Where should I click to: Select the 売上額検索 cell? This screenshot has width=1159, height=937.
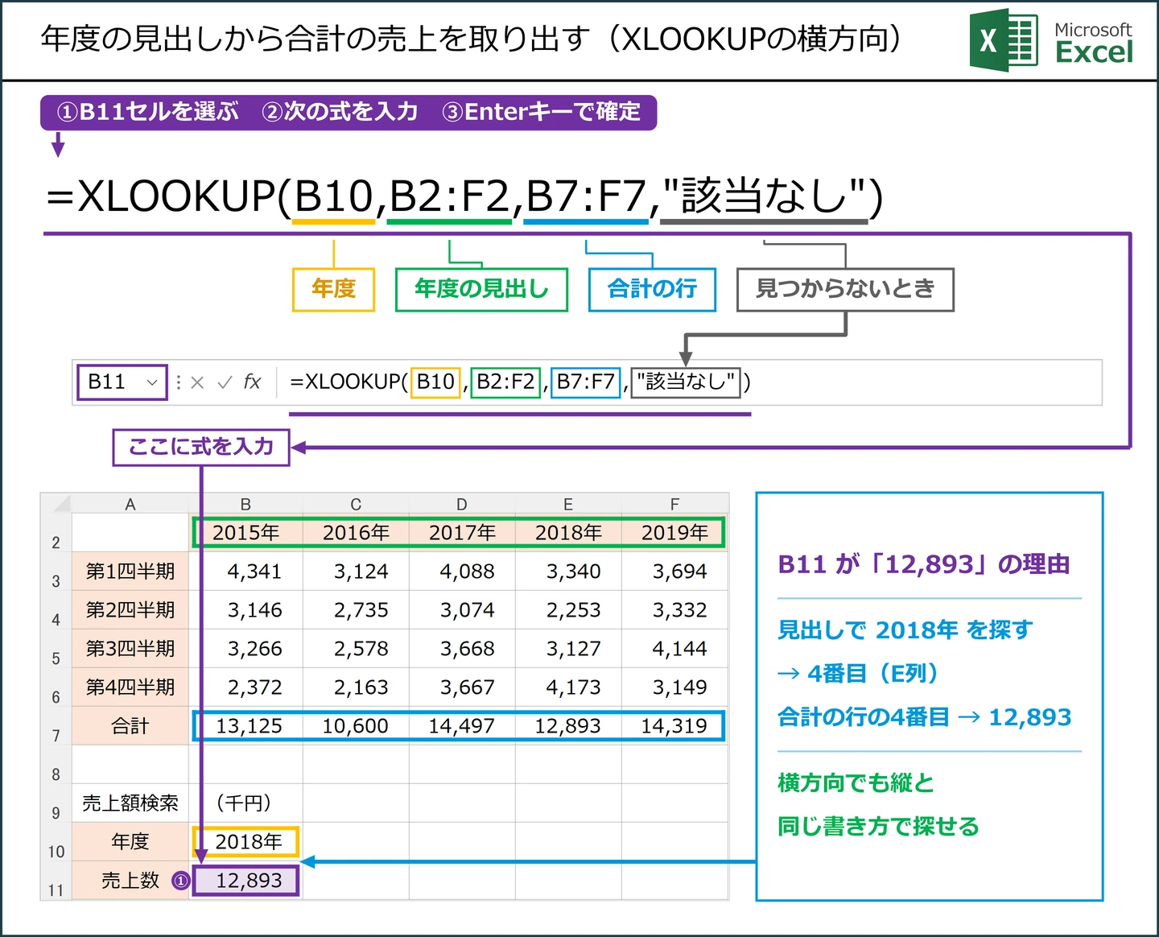pyautogui.click(x=130, y=803)
